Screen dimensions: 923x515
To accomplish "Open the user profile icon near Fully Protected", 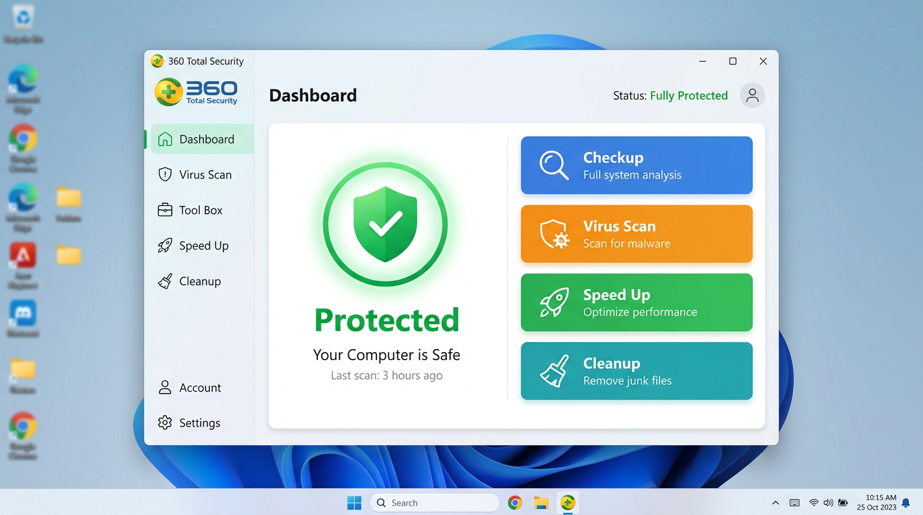I will [752, 95].
